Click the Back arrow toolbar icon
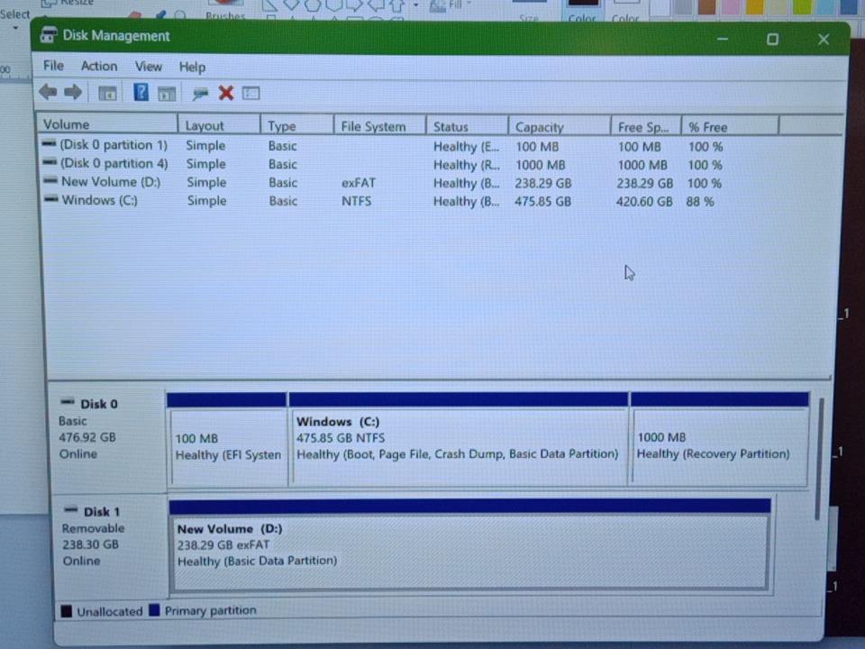 pyautogui.click(x=48, y=92)
